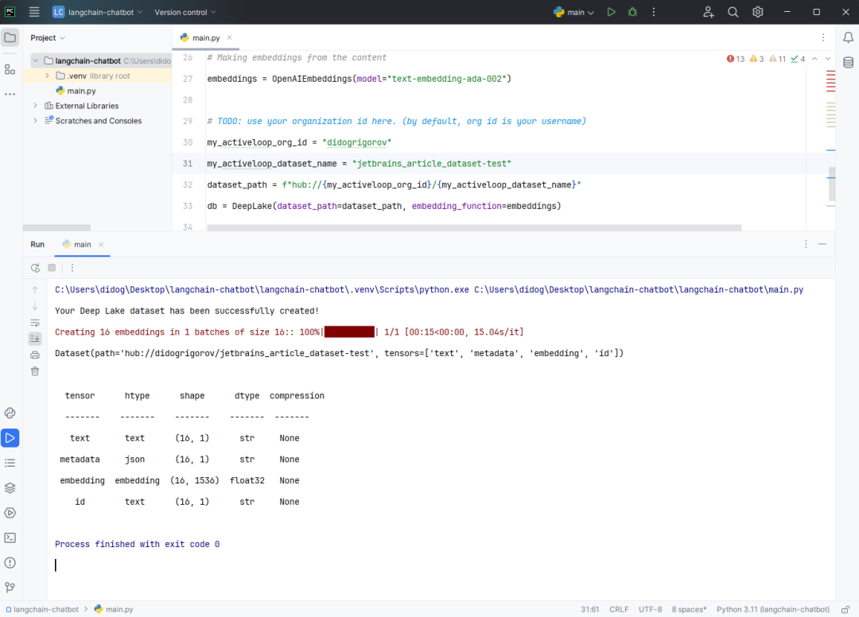Open more run actions menu
Viewport: 859px width, 617px height.
click(654, 12)
